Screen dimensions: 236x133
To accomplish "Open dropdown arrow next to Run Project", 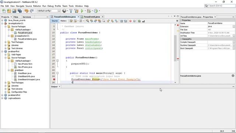I will pos(85,11).
